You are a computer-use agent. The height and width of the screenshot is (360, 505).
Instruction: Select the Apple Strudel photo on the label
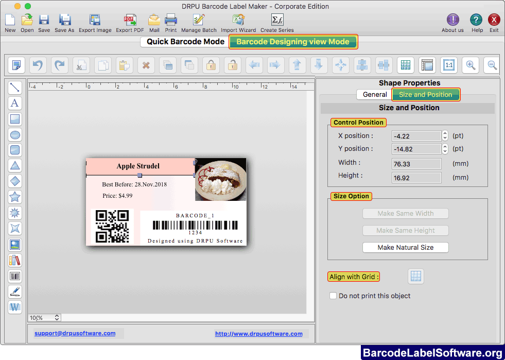point(221,180)
